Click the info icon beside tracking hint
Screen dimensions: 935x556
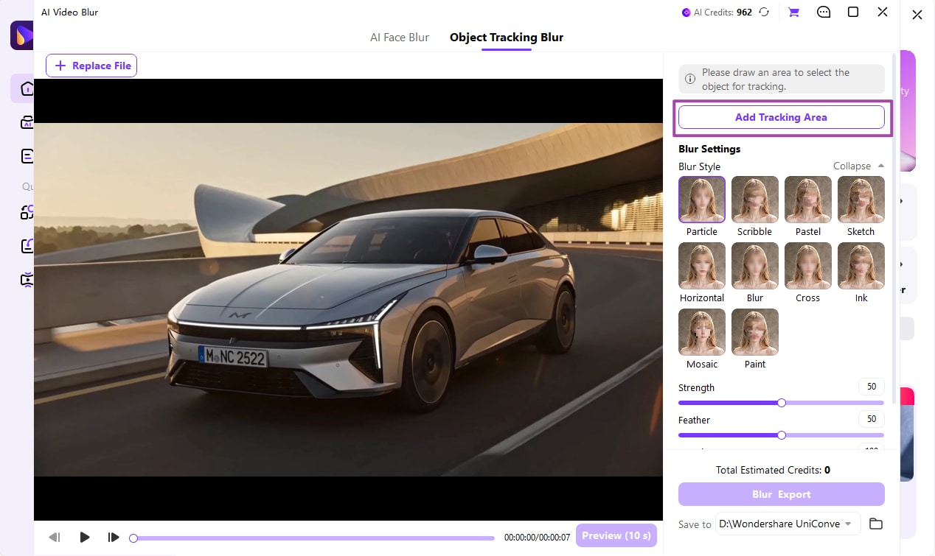coord(690,79)
